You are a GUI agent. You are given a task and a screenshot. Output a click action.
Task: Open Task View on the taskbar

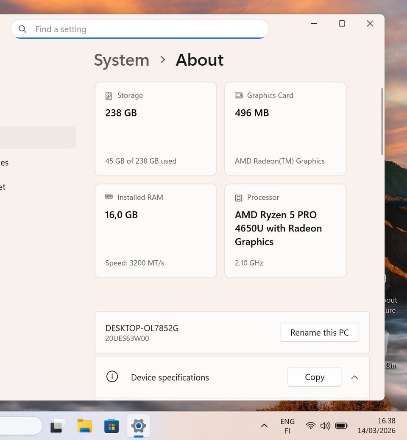[x=58, y=426]
